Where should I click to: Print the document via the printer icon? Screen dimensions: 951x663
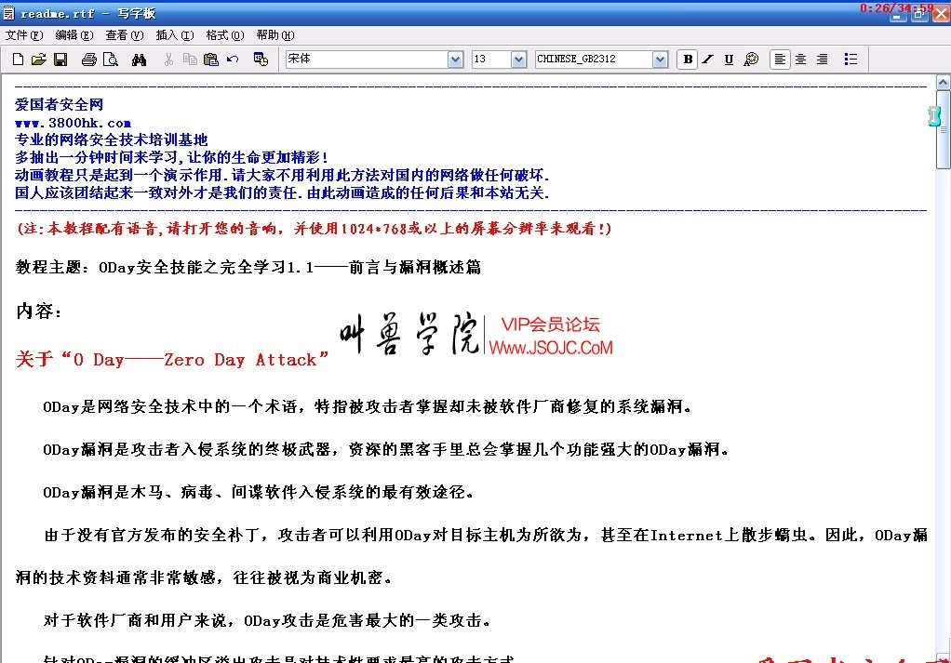pos(89,59)
